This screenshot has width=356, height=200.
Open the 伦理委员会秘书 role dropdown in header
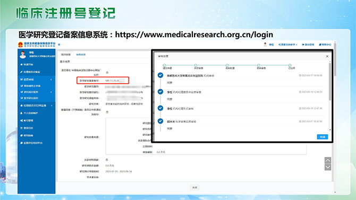pyautogui.click(x=287, y=45)
